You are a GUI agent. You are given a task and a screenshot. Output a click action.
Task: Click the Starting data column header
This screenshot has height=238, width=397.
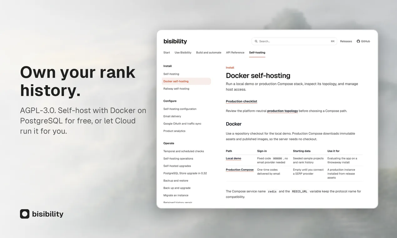(302, 151)
